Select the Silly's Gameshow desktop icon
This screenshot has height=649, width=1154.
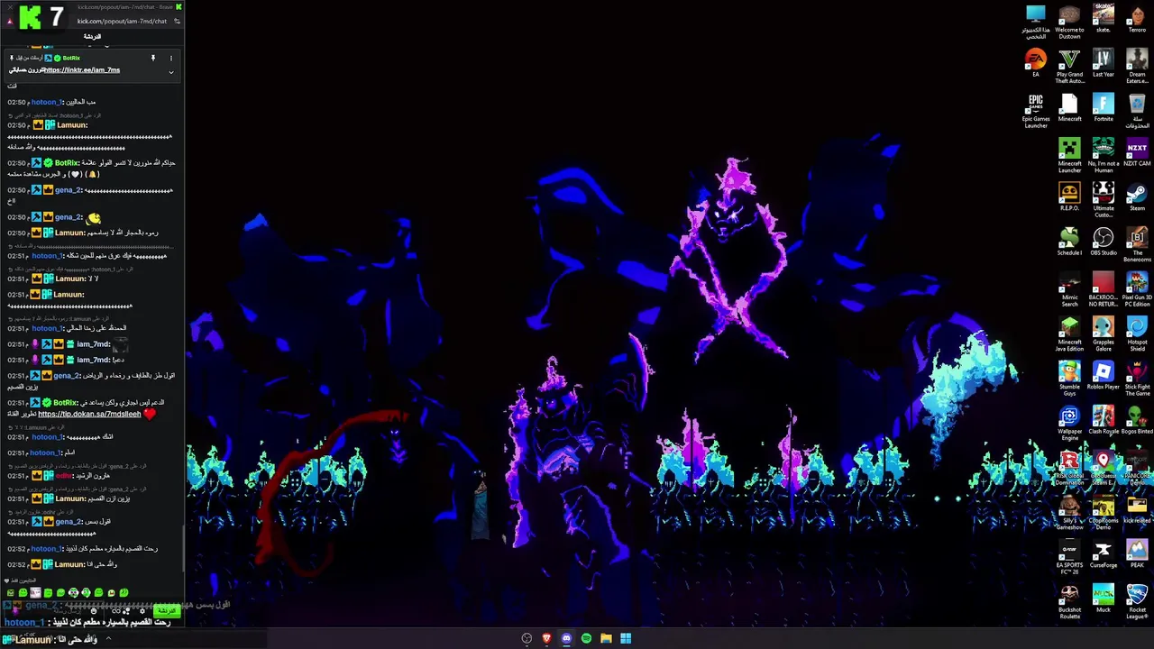tap(1069, 512)
